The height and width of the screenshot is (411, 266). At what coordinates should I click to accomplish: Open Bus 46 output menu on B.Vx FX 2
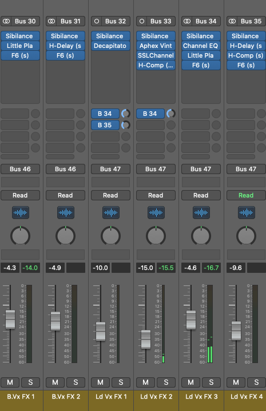tap(65, 169)
